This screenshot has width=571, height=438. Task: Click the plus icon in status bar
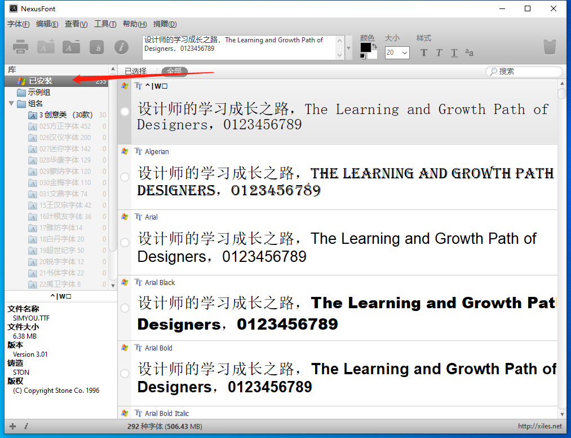tap(13, 426)
